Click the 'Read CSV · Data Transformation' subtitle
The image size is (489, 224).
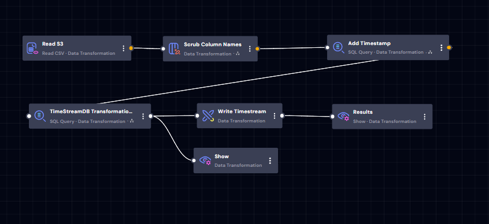(79, 53)
